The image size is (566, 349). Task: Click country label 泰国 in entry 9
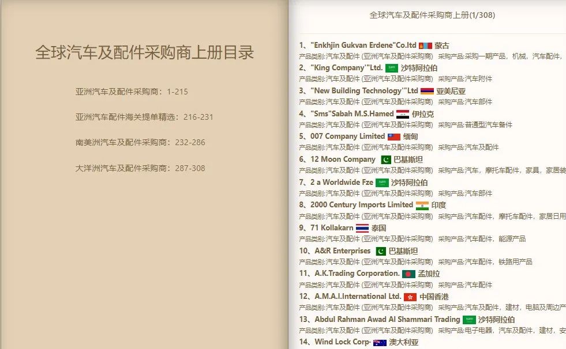click(378, 228)
